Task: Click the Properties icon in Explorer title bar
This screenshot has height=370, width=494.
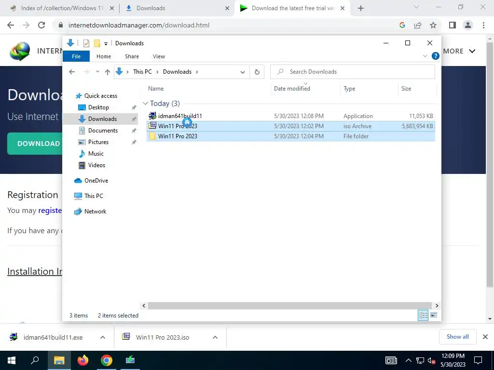Action: point(86,43)
